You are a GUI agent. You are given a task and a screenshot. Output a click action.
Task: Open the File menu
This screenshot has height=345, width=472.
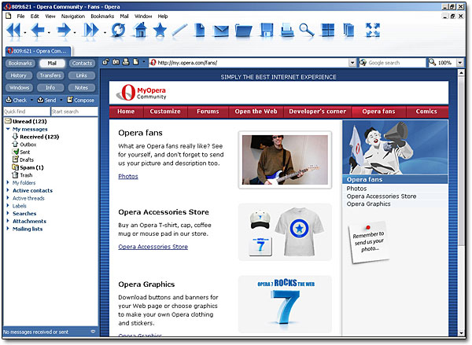point(20,17)
